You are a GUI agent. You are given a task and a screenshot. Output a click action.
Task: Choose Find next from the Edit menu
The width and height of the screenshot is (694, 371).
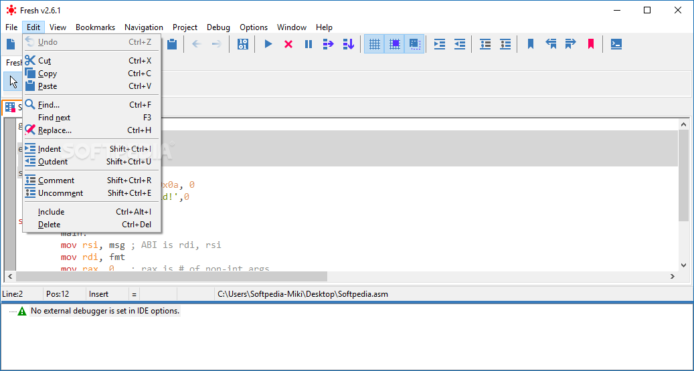tap(92, 118)
